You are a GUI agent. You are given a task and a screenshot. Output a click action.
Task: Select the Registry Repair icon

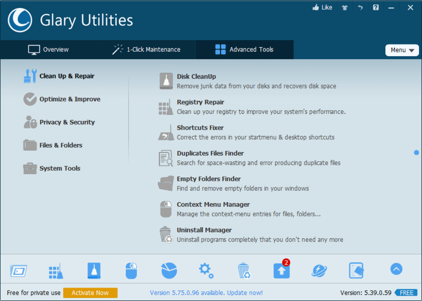[165, 106]
